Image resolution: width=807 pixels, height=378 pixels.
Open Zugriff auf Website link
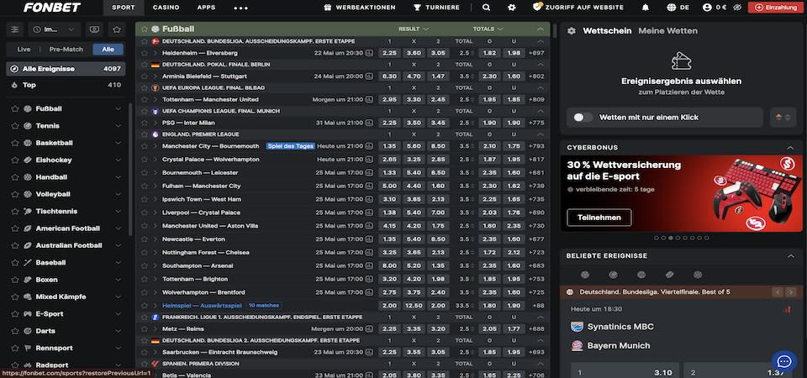[x=578, y=8]
